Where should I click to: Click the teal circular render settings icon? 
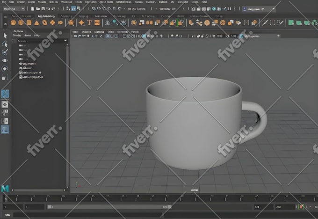tap(214, 9)
